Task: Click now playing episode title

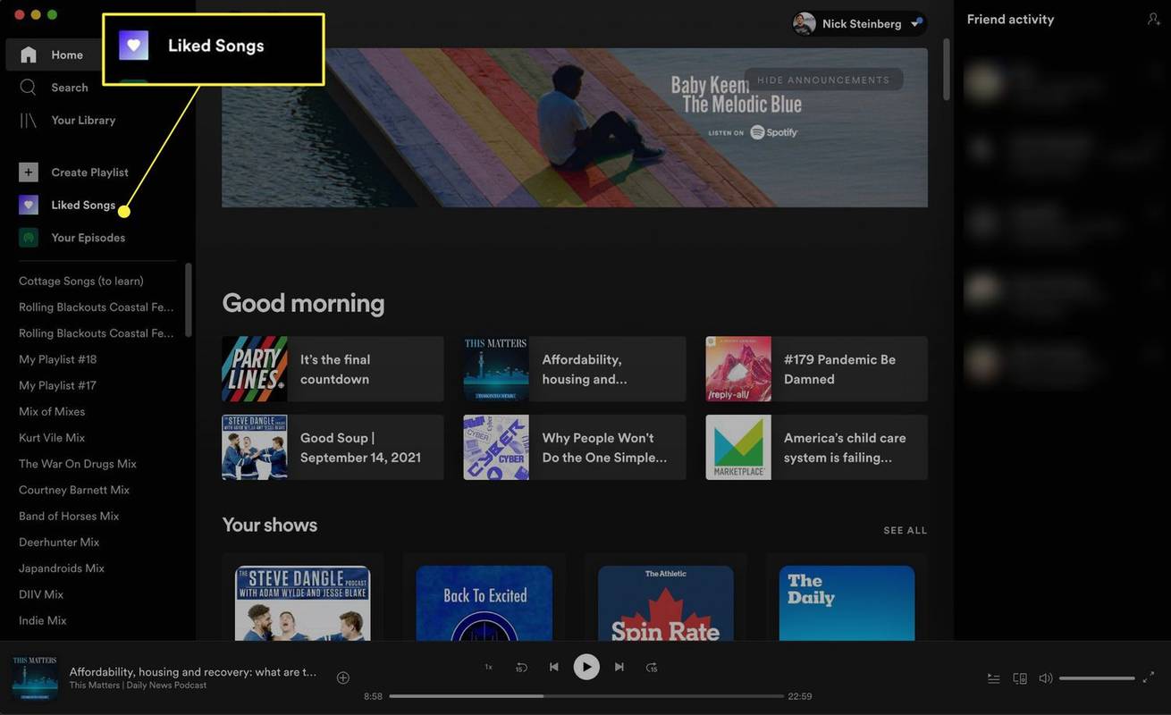Action: pyautogui.click(x=193, y=672)
